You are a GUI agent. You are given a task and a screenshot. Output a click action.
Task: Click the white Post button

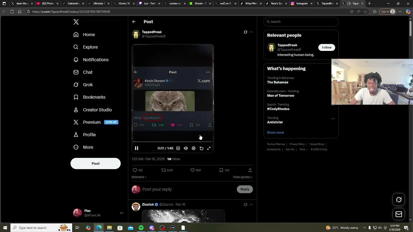96,163
